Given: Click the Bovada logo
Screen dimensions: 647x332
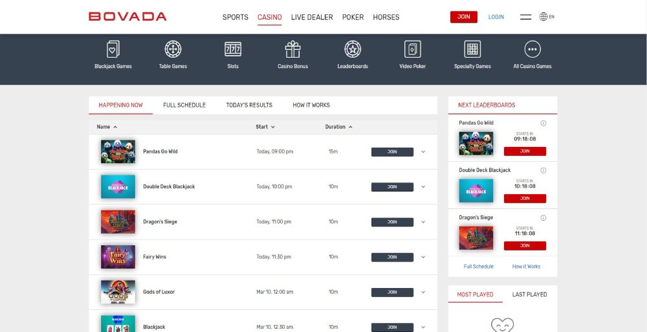Looking at the screenshot, I should [x=127, y=17].
